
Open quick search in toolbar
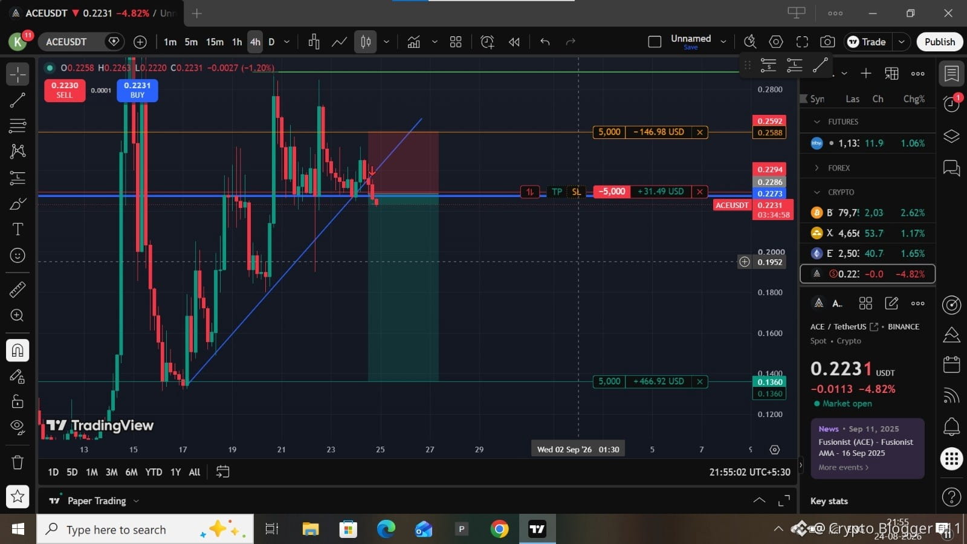750,42
